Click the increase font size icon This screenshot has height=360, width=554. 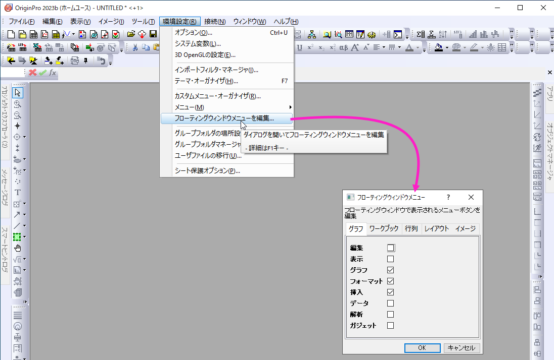(x=355, y=47)
